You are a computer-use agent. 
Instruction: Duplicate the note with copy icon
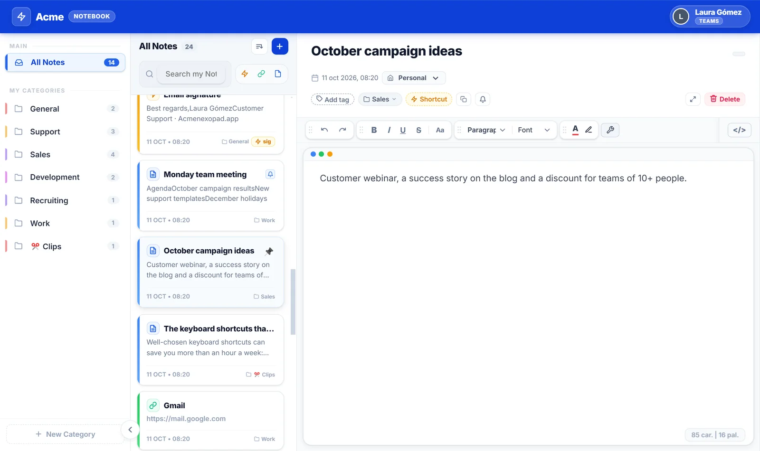[x=464, y=99]
